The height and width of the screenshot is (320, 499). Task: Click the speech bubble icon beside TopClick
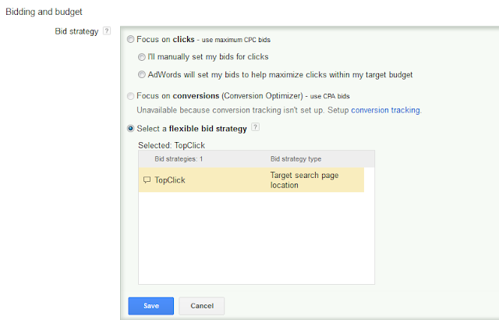147,180
